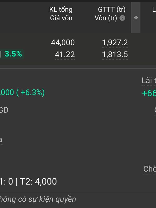Open the 1,927.2 market value figure
156x208 pixels.
[115, 43]
